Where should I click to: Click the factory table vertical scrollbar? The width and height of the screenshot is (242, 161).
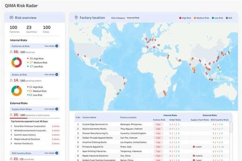pos(231,127)
